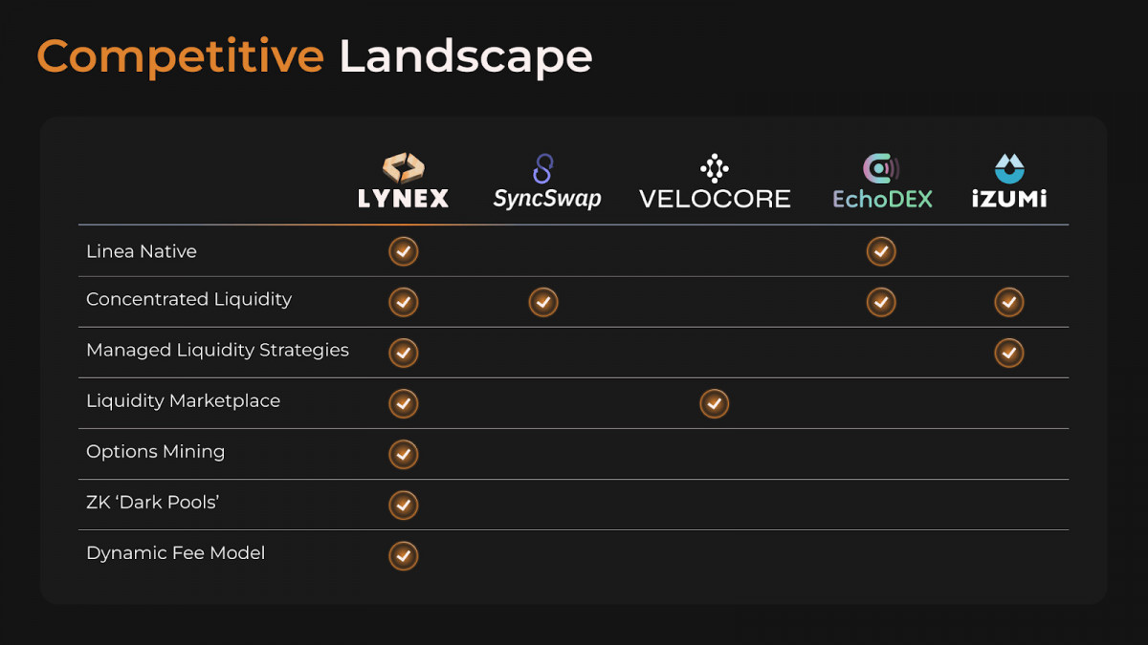Select the 'Liquidity Marketplace' row label
This screenshot has height=645, width=1148.
point(184,401)
